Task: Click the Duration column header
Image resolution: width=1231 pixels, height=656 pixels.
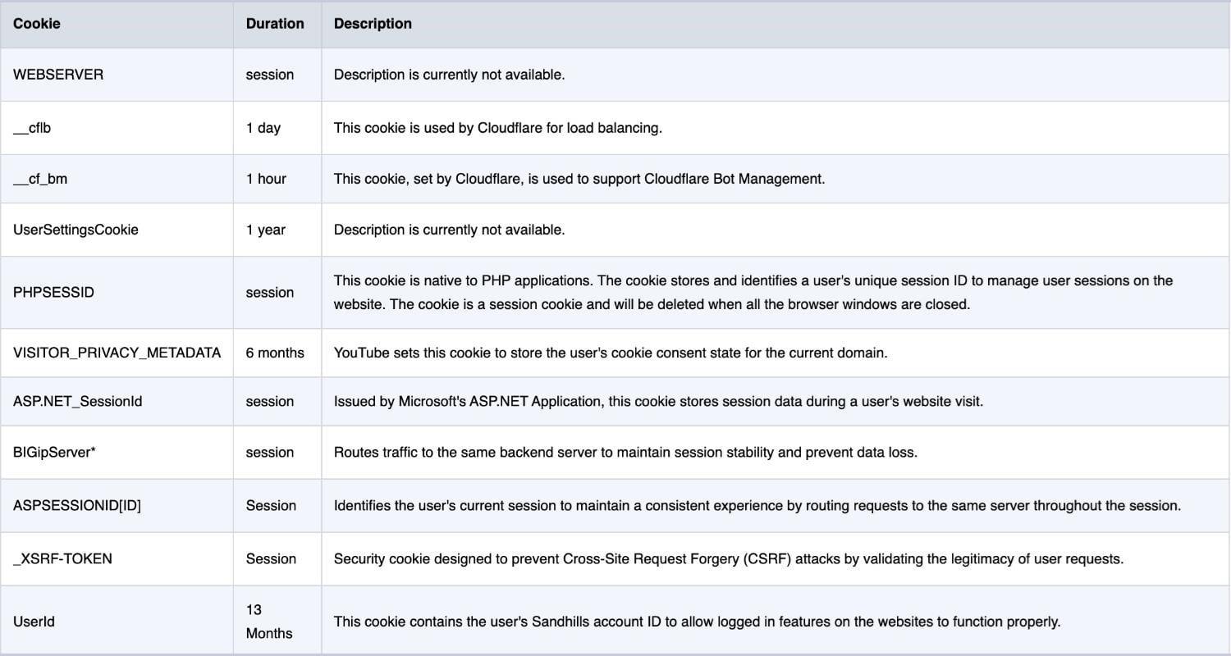Action: pos(275,24)
